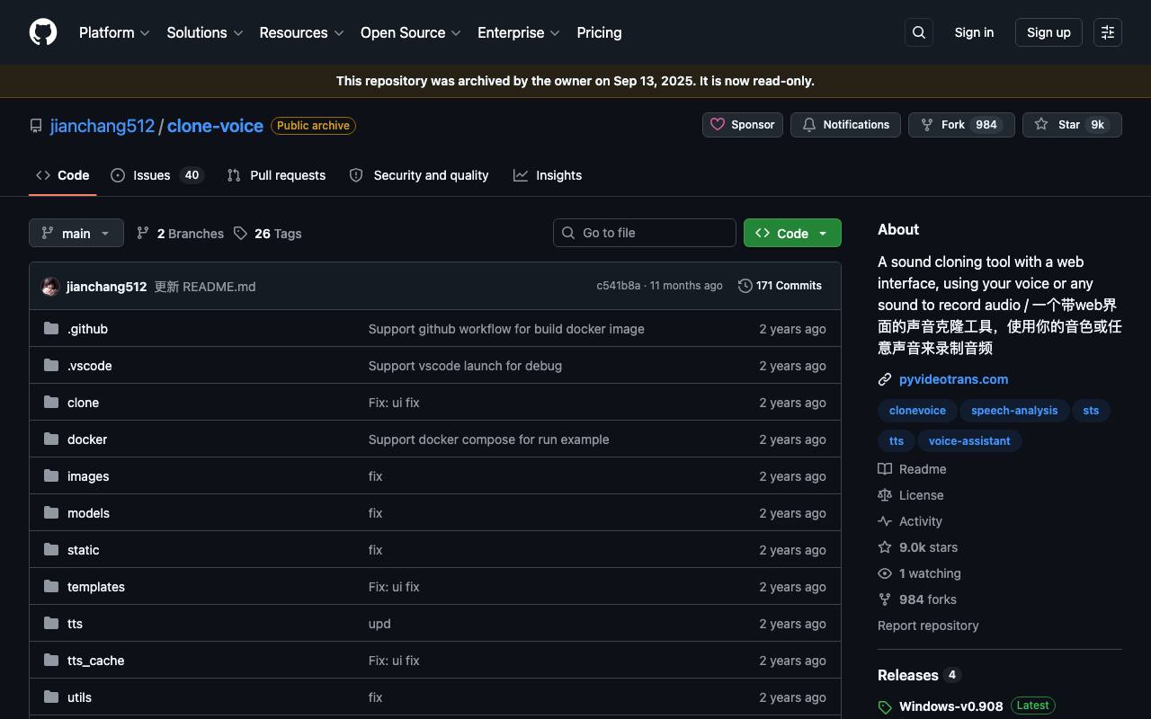Open the search magnifier in the header

[919, 32]
